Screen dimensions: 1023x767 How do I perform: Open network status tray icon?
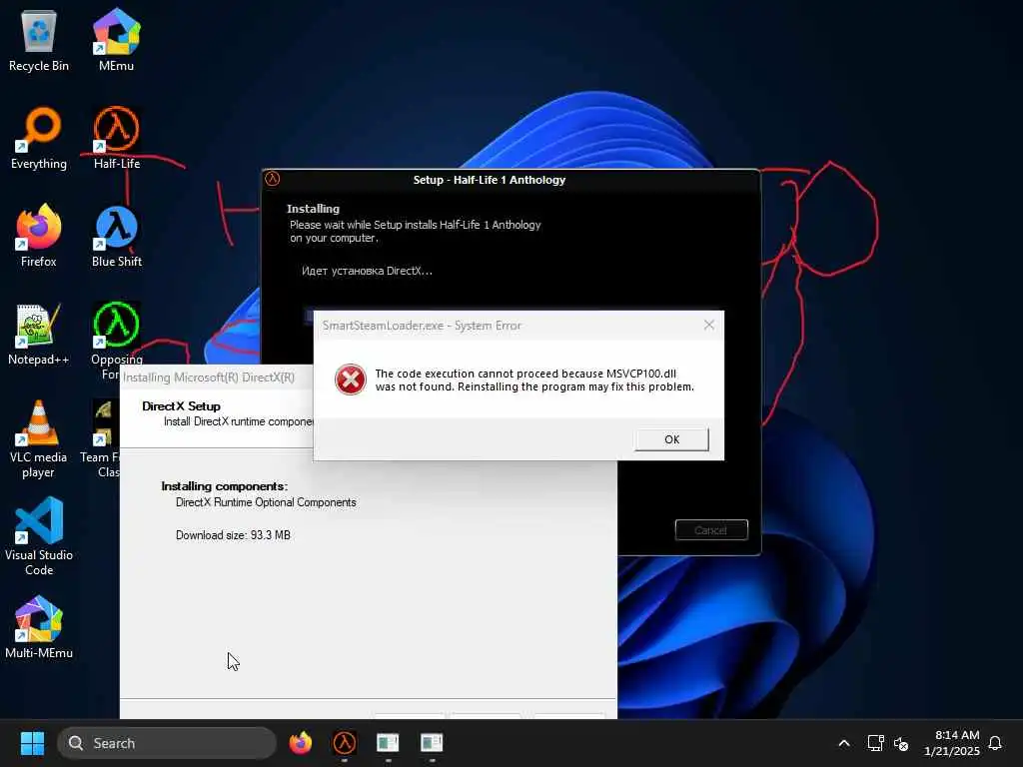point(875,743)
